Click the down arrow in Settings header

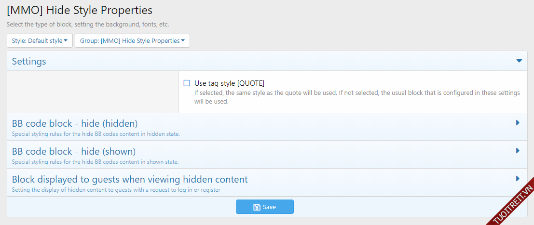coord(519,61)
